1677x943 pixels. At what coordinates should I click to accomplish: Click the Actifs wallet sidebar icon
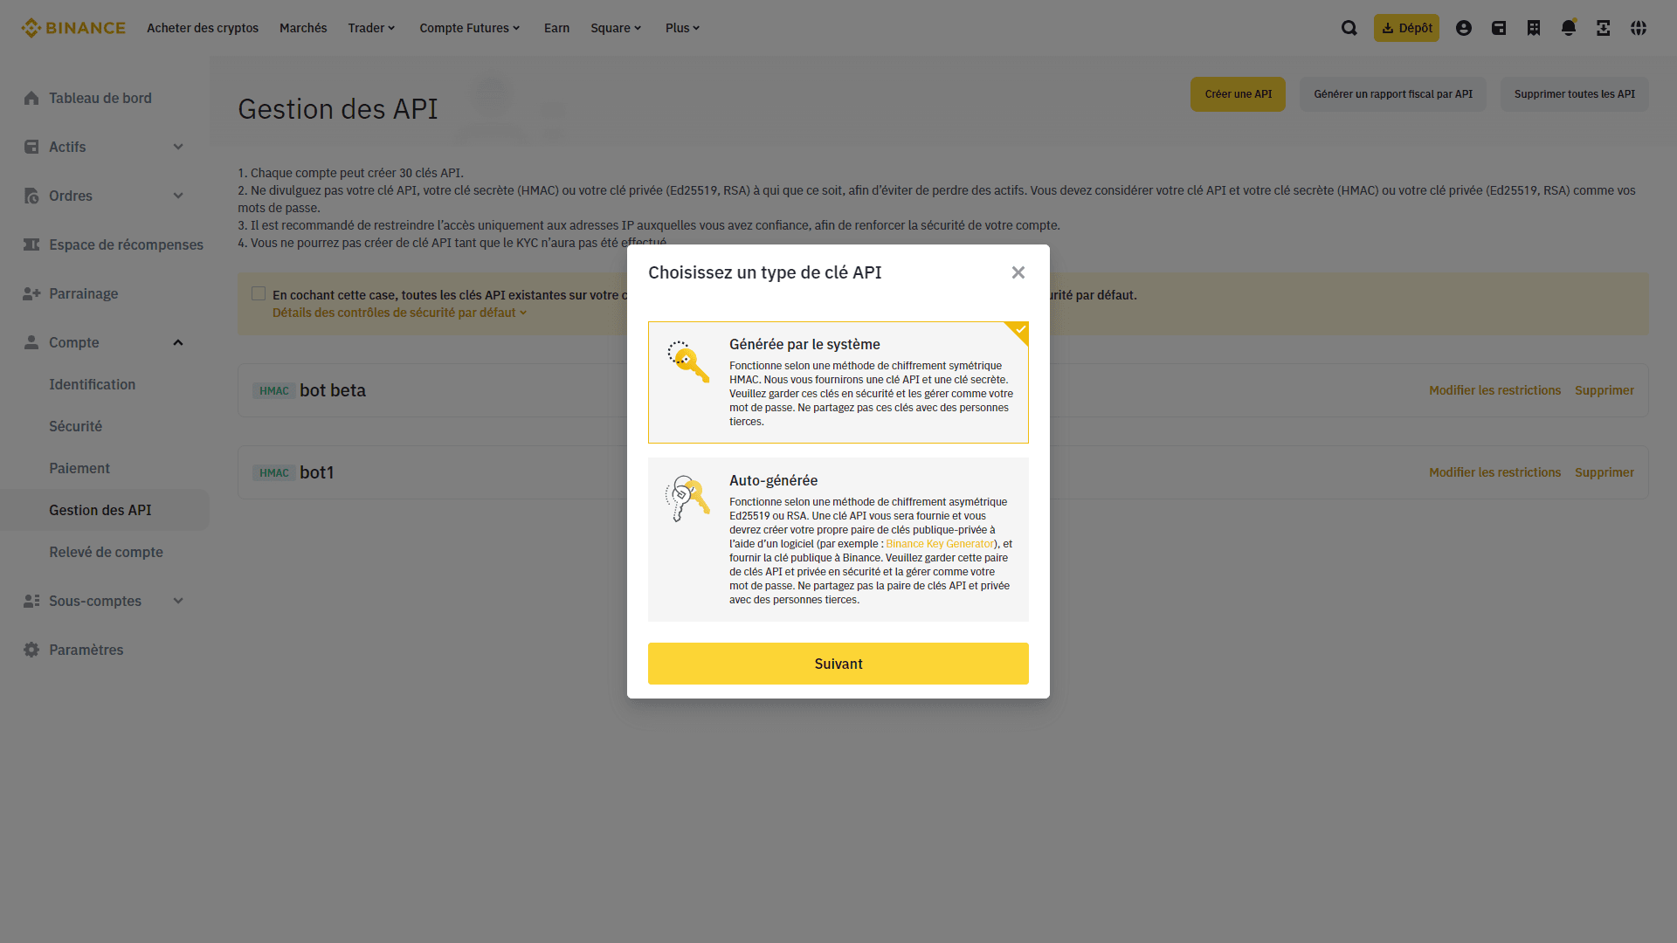pos(31,147)
